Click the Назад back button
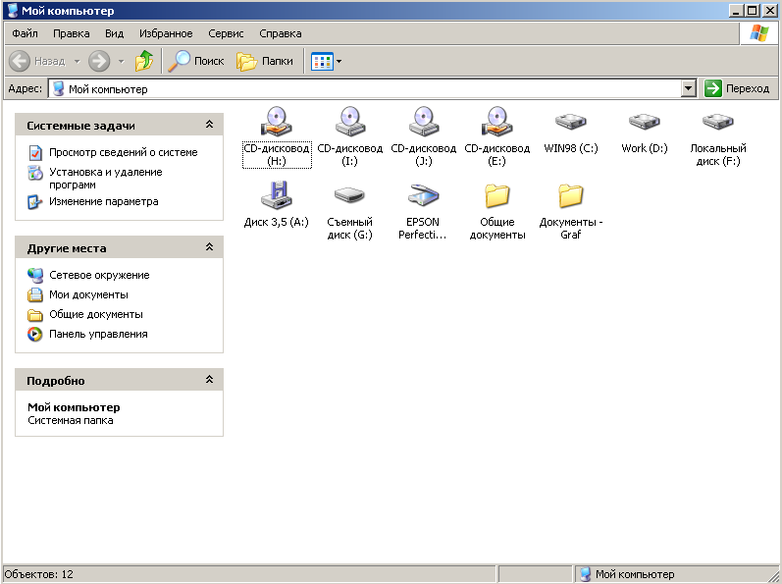 [37, 61]
